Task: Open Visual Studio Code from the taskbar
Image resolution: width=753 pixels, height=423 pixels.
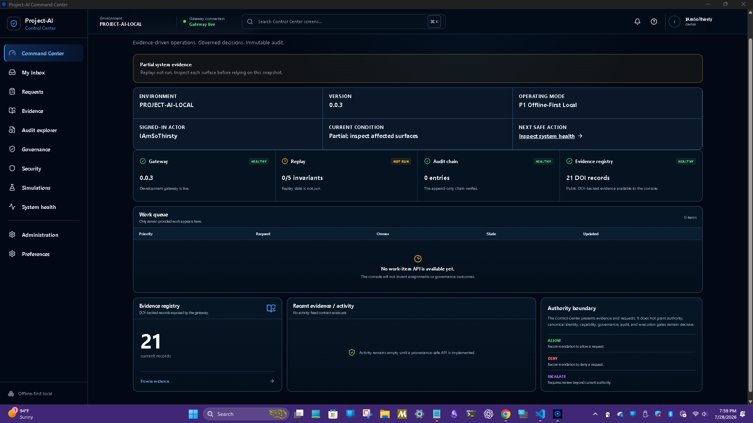Action: click(540, 414)
